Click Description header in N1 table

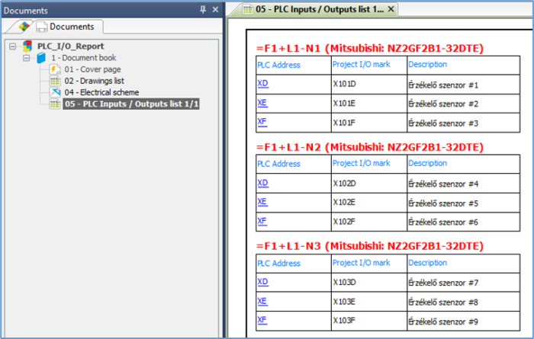click(427, 64)
